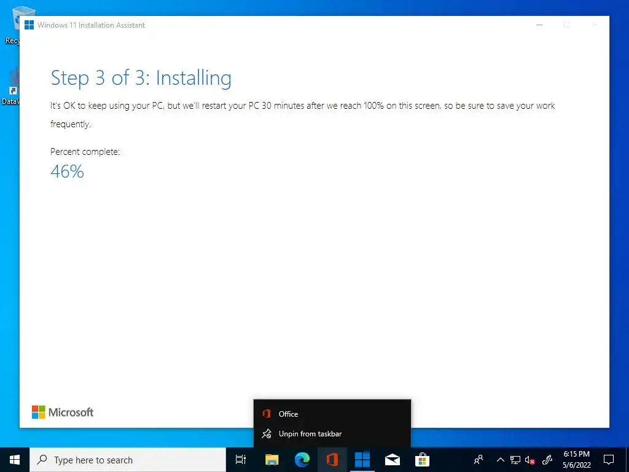
Task: Open the People icon in the system tray
Action: pyautogui.click(x=478, y=460)
